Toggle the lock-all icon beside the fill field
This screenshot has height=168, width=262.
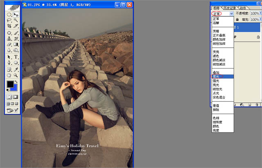tap(238, 20)
